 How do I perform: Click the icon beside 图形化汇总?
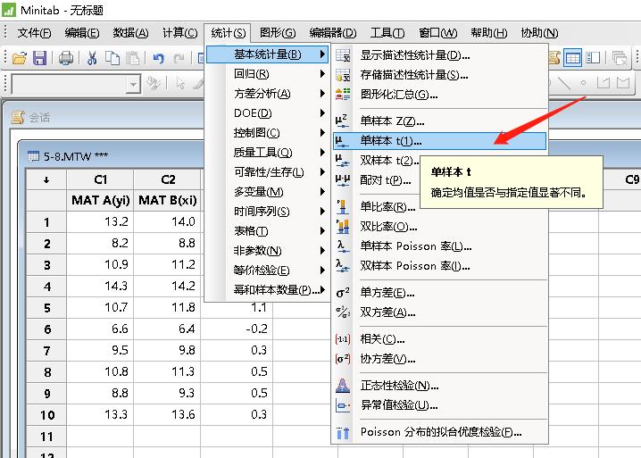[x=343, y=95]
